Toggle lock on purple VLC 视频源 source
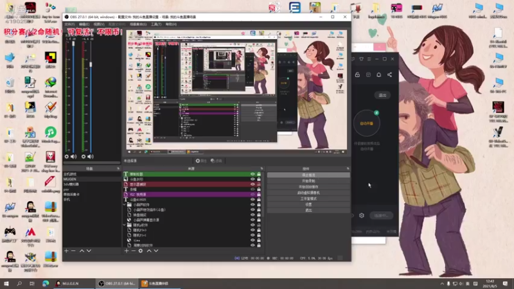The width and height of the screenshot is (514, 289). click(x=259, y=195)
